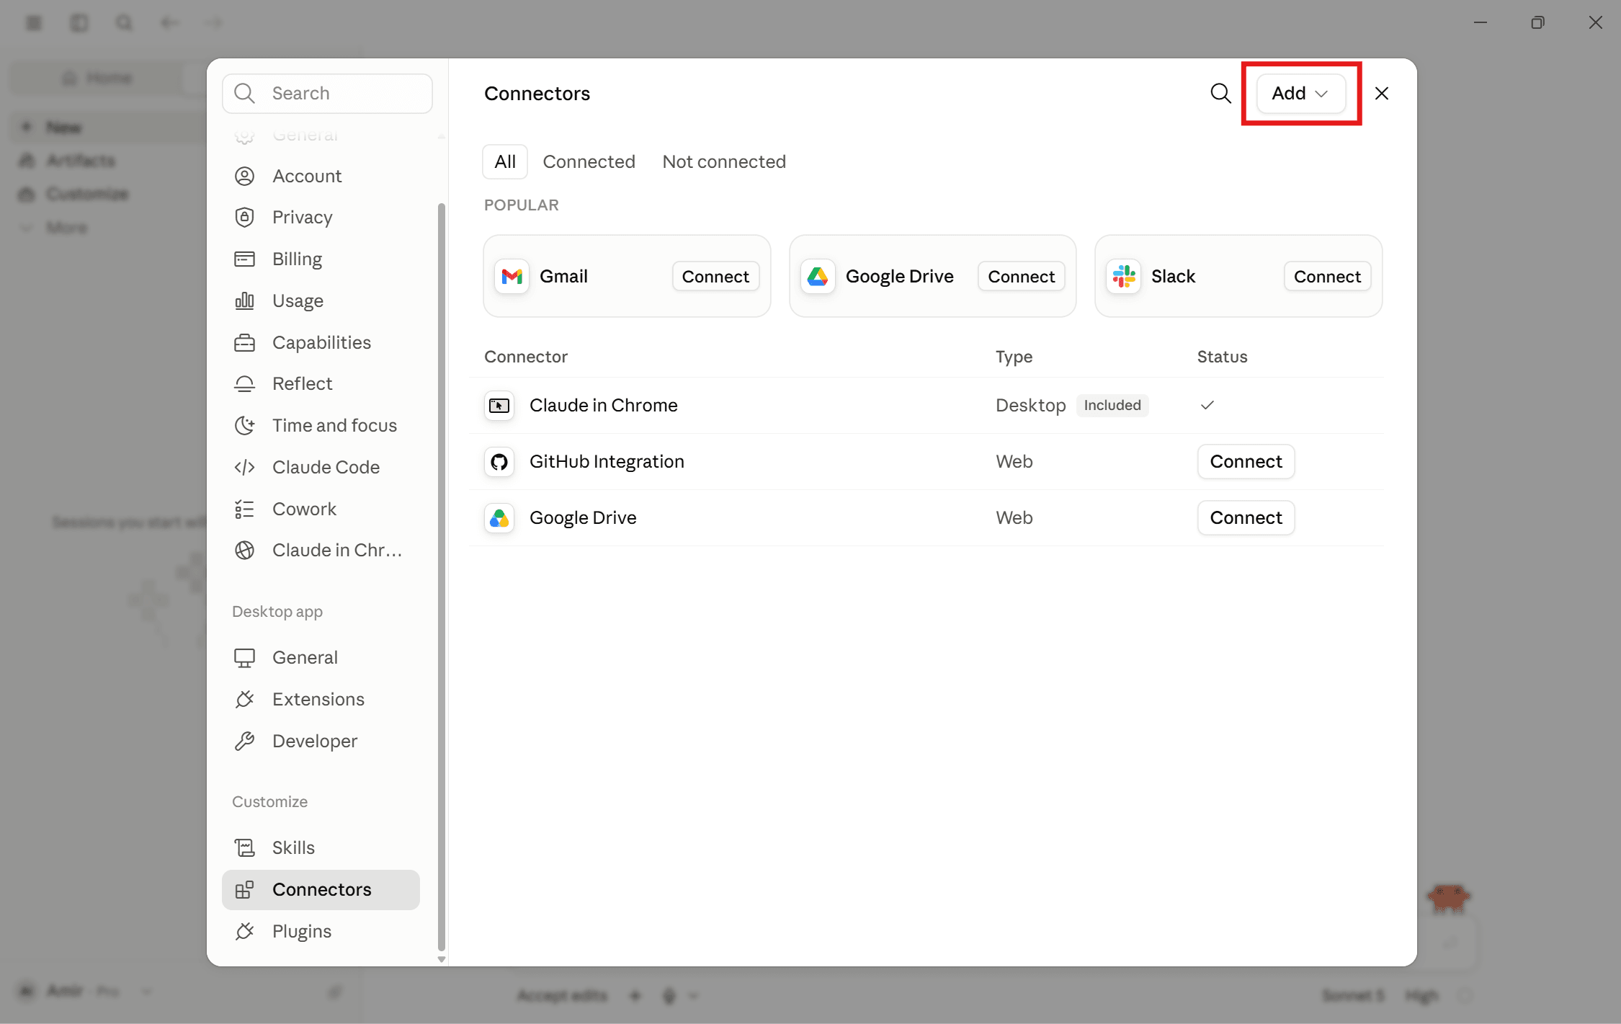Open user account menu at bottom left
Image resolution: width=1621 pixels, height=1024 pixels.
[85, 992]
